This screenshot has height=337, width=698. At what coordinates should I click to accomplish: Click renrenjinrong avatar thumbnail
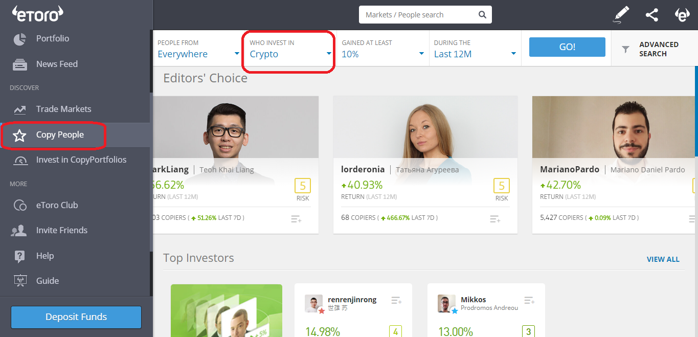click(x=314, y=304)
